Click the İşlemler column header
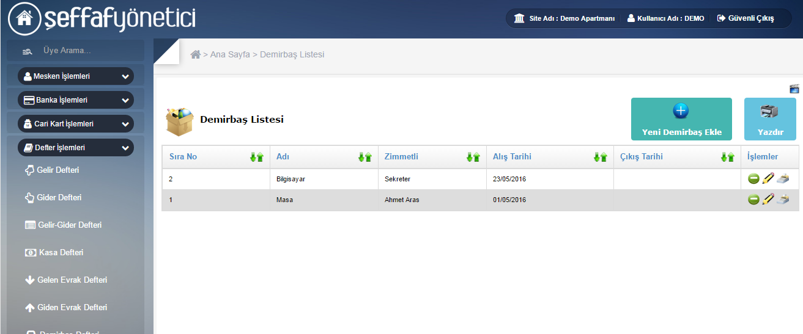Screen dimensions: 803x334 coord(769,157)
